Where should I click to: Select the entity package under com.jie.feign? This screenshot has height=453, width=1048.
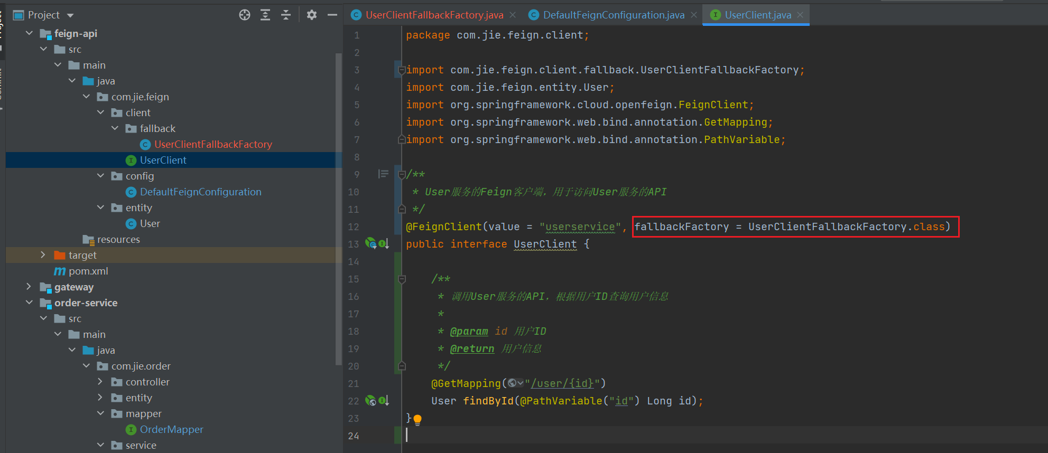138,207
